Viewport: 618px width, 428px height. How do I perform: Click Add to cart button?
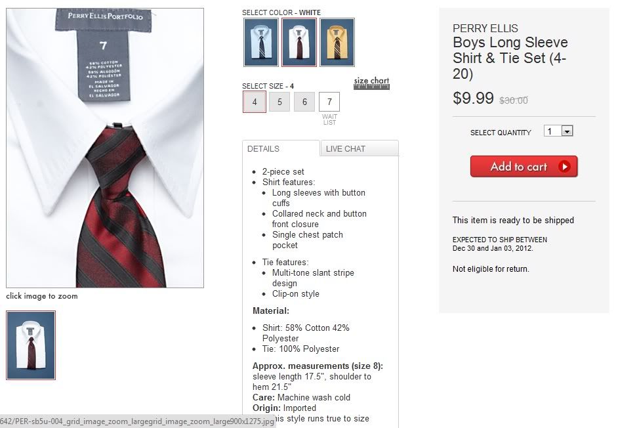(524, 167)
